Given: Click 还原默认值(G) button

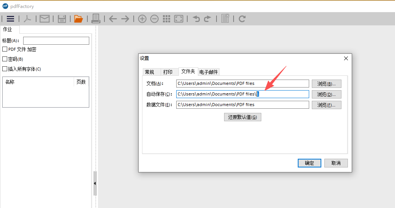Looking at the screenshot, I should 242,117.
